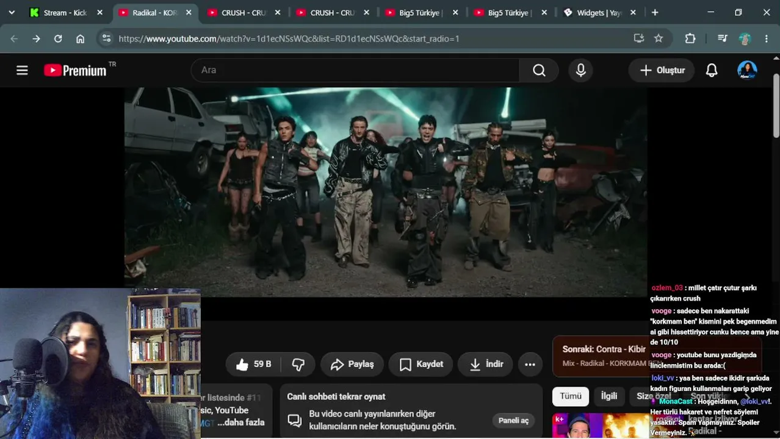
Task: Open the Chrome three-dot menu
Action: tap(767, 38)
